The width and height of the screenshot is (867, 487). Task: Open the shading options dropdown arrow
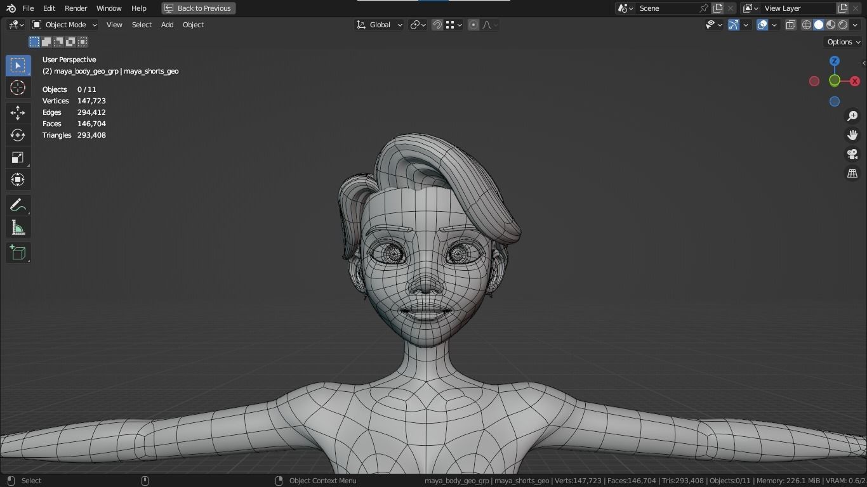pos(856,25)
